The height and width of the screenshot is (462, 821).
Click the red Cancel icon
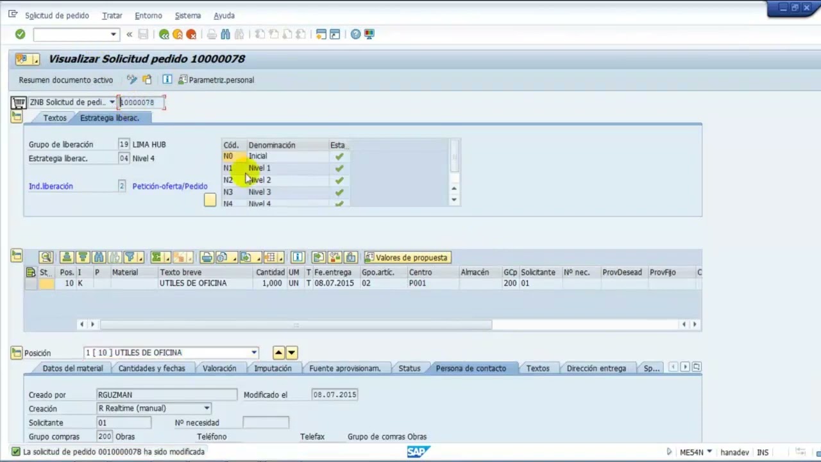(x=191, y=34)
